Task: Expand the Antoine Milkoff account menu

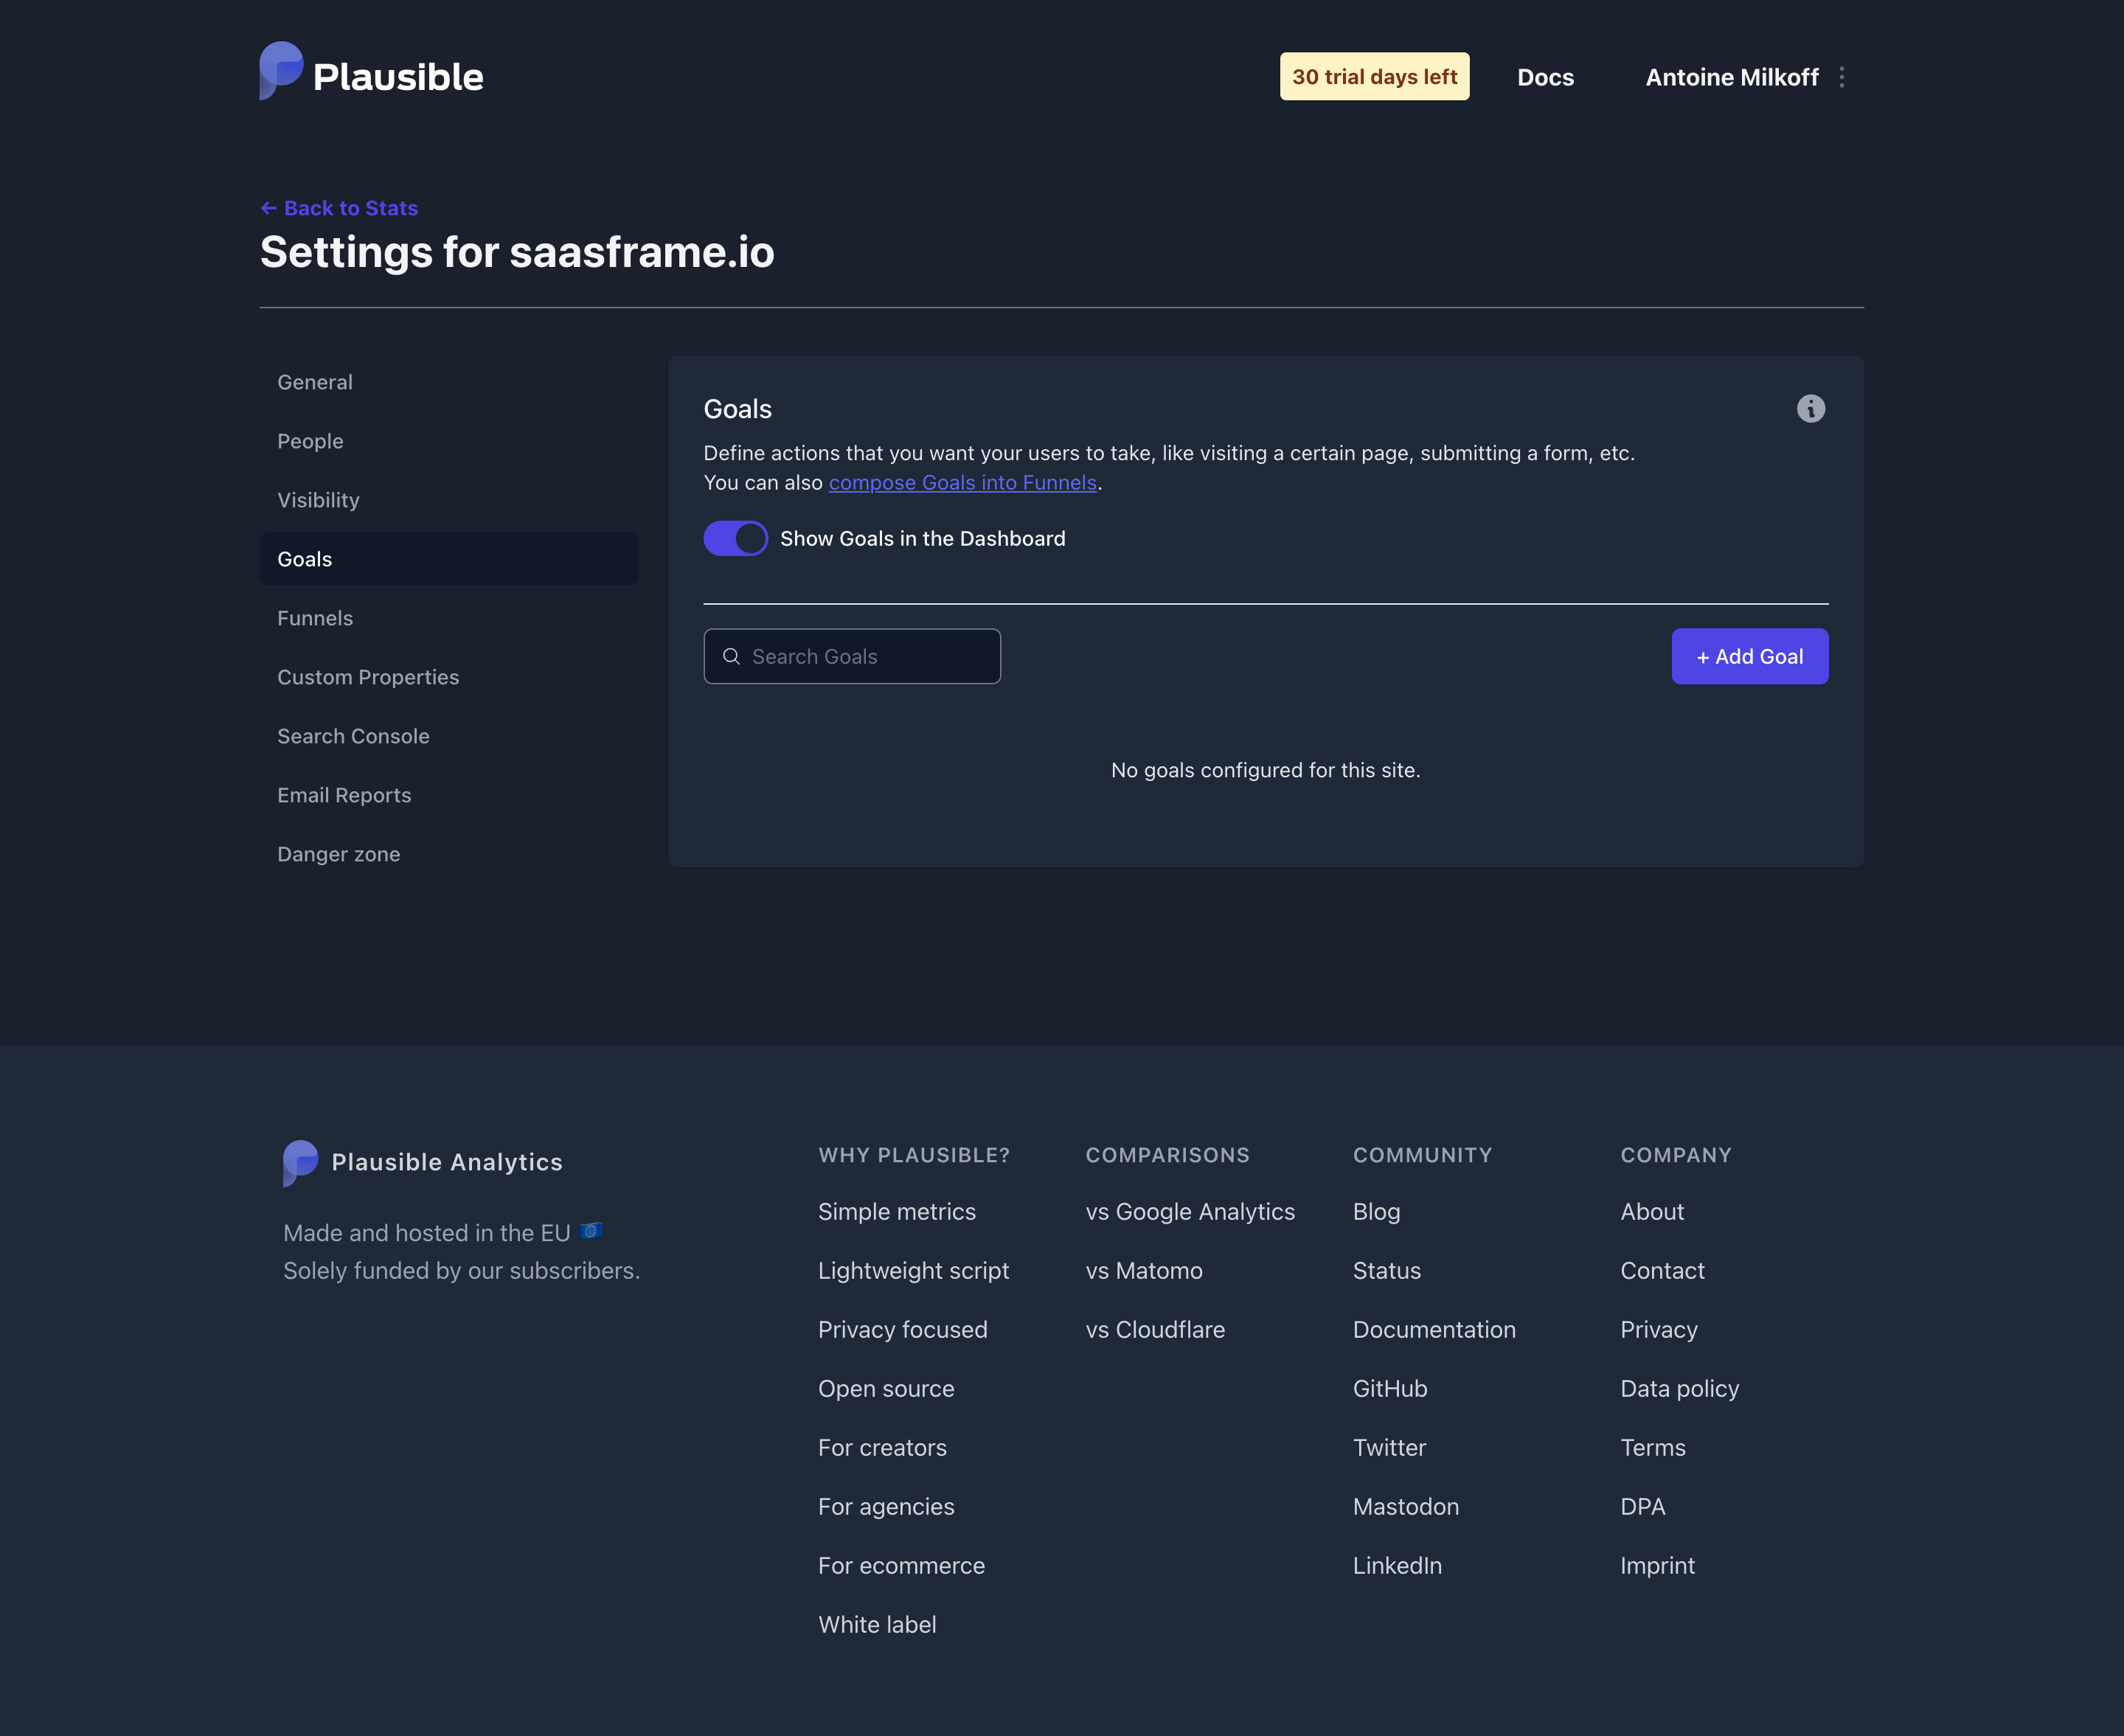Action: pos(1731,77)
